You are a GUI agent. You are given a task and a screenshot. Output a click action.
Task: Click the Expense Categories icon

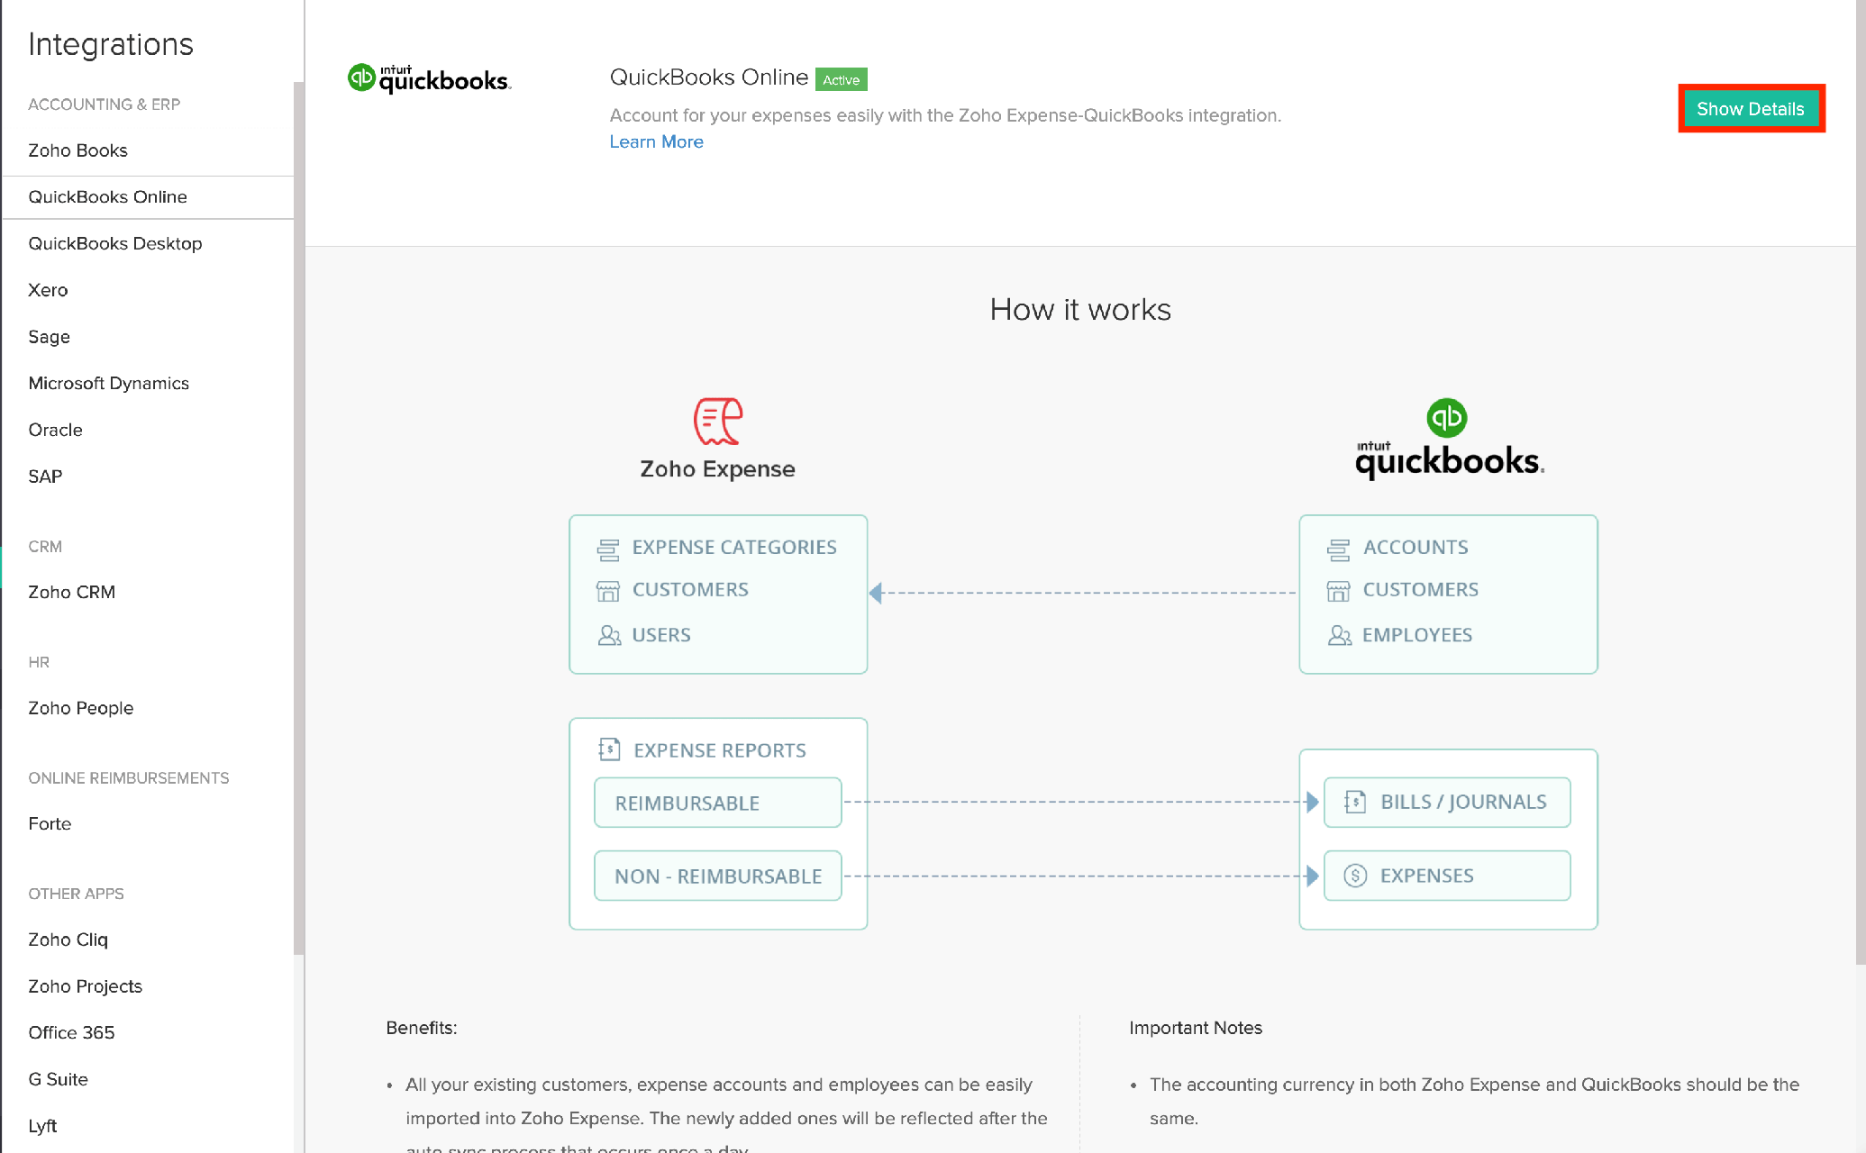(608, 549)
